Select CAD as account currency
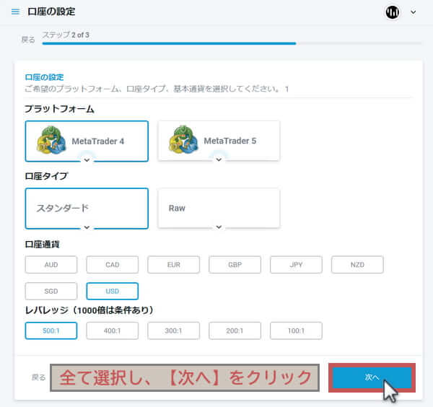 [x=113, y=265]
